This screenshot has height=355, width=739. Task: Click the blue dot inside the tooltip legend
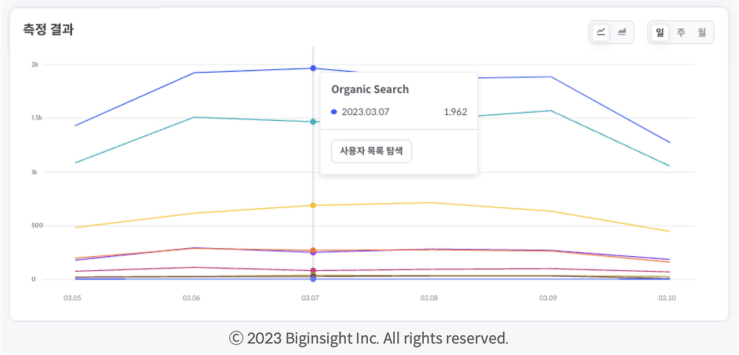[333, 111]
